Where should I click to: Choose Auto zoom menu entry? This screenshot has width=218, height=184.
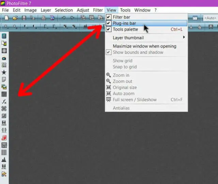coord(146,94)
